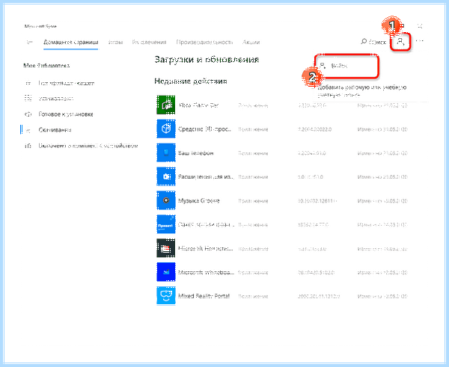
Task: Open the Microsoft Whiteboa... app name
Action: (206, 272)
